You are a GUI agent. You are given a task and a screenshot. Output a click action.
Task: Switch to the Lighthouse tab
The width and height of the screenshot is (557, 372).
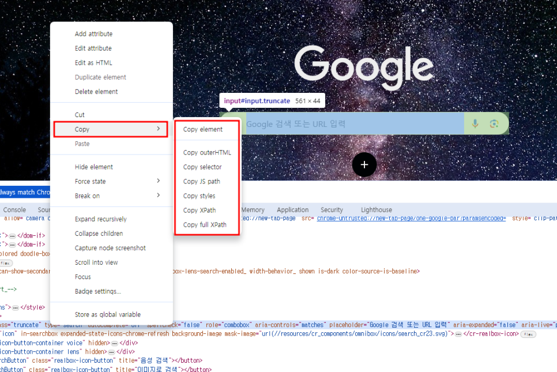pyautogui.click(x=376, y=209)
